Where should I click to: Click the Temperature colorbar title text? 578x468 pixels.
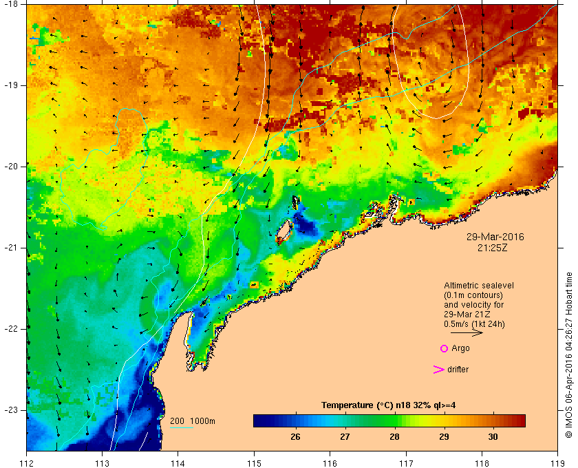(388, 405)
